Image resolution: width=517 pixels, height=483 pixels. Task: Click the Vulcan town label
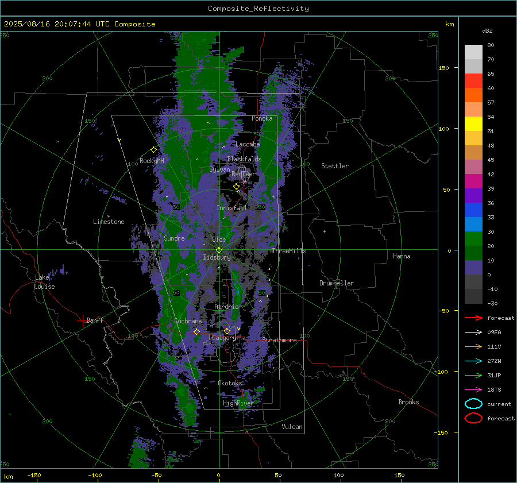(x=292, y=427)
